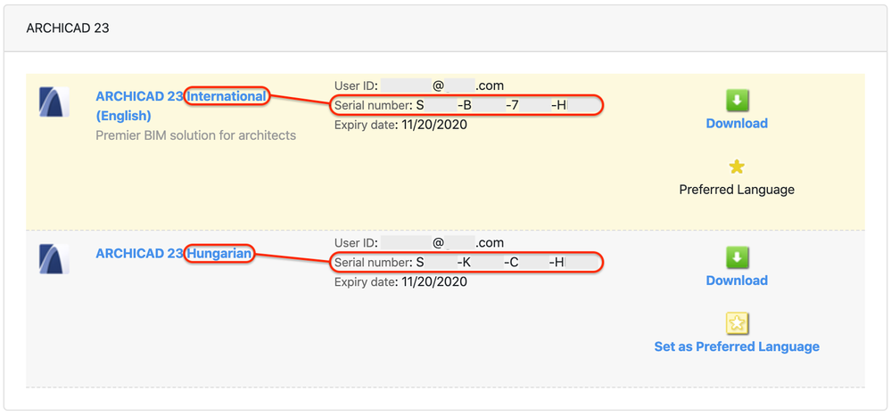Image resolution: width=891 pixels, height=415 pixels.
Task: Click the ARCHICAD 23 panel header title
Action: click(x=68, y=28)
